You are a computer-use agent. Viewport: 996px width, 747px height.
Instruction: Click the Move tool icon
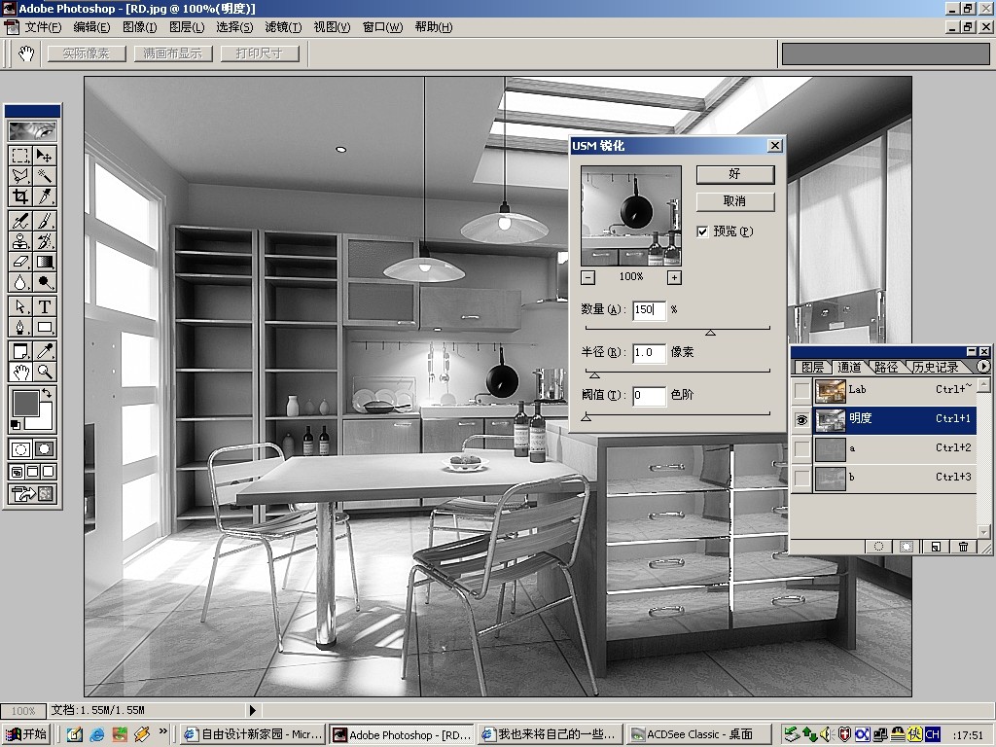point(45,156)
